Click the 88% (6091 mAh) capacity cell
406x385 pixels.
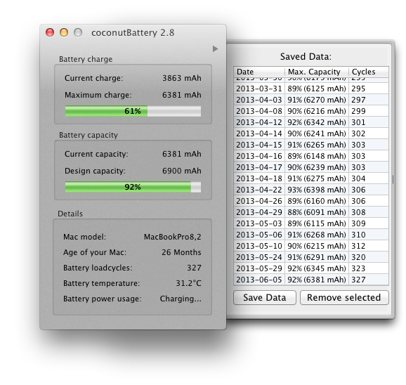point(317,212)
